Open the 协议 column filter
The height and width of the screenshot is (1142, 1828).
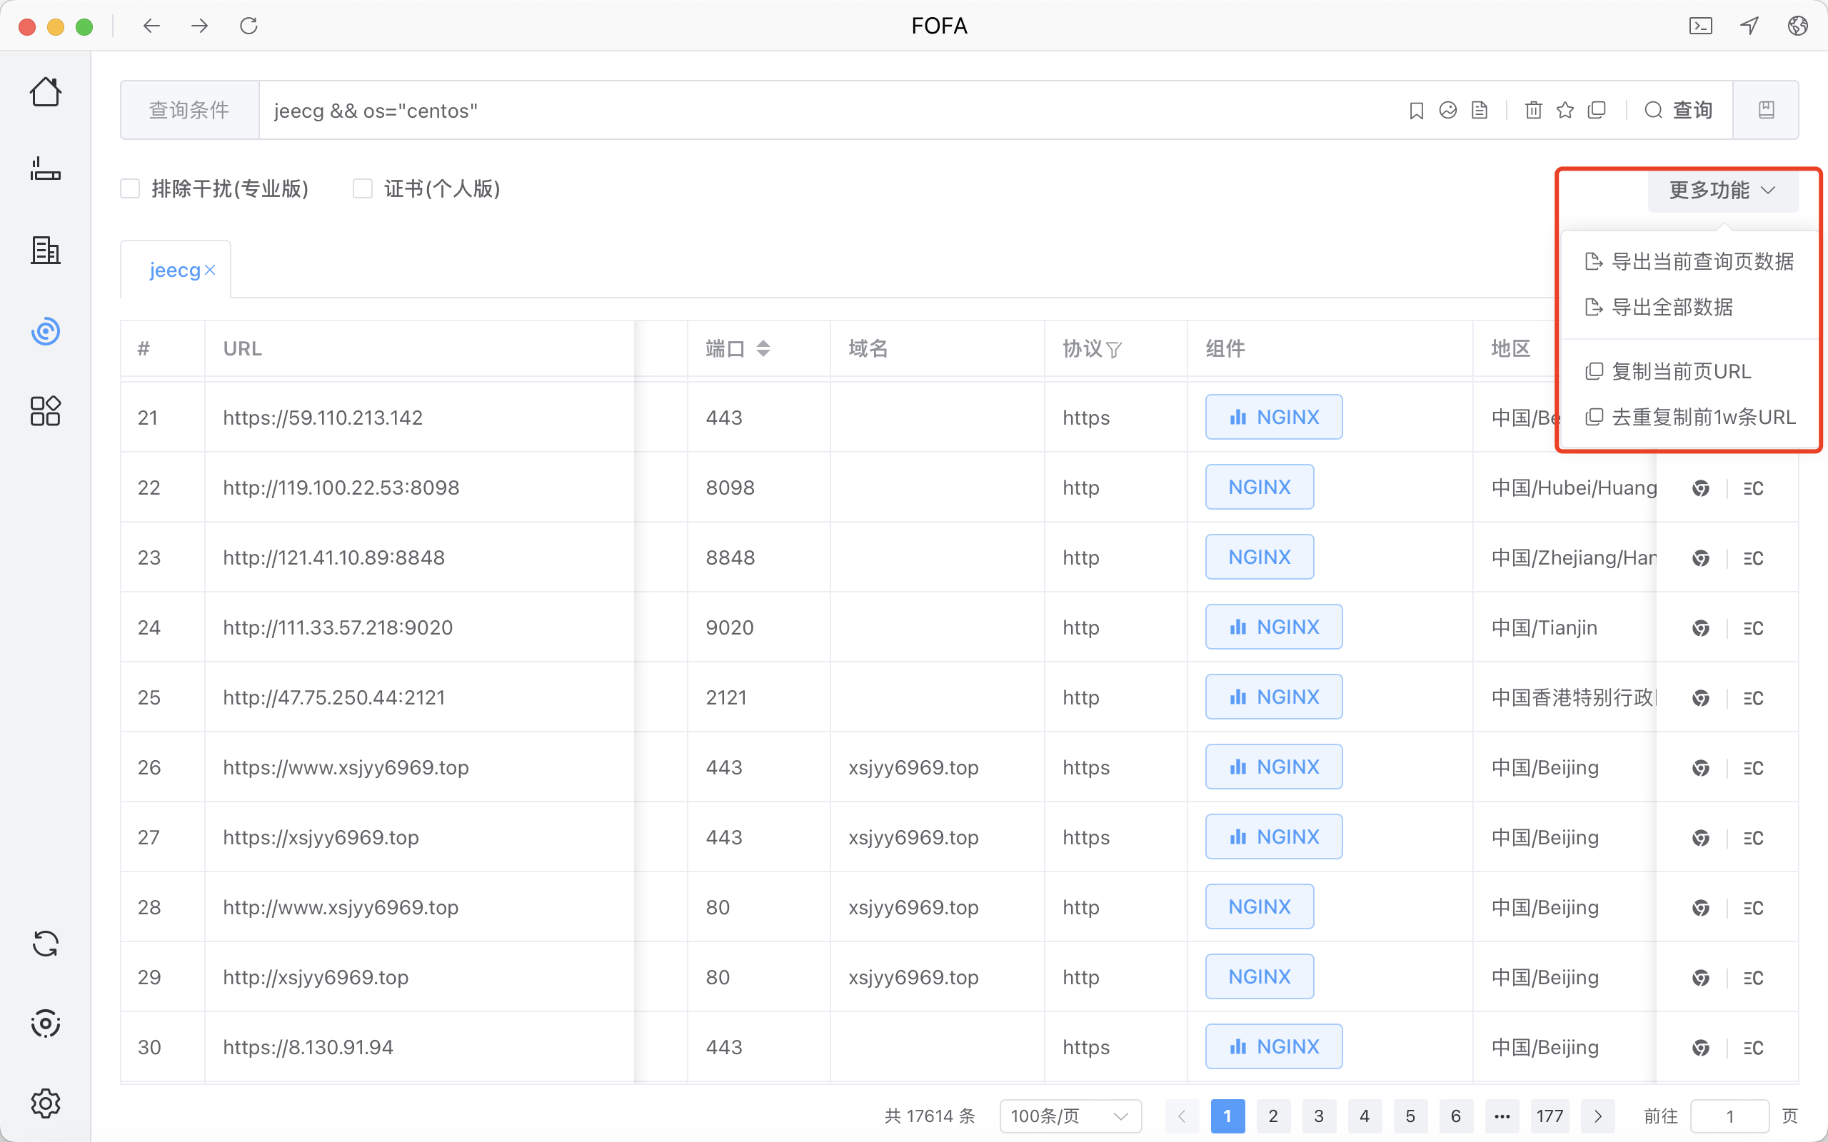pos(1113,349)
